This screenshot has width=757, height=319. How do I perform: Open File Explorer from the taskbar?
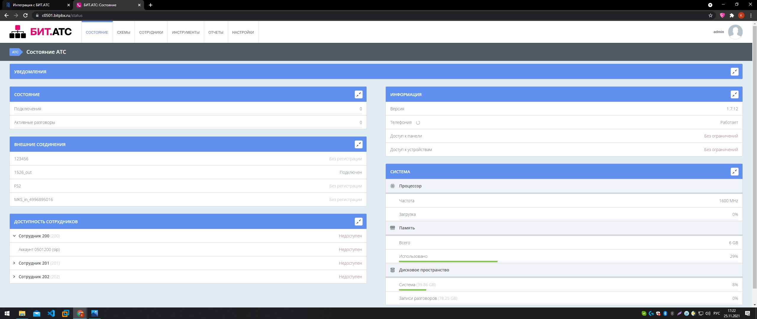tap(22, 313)
